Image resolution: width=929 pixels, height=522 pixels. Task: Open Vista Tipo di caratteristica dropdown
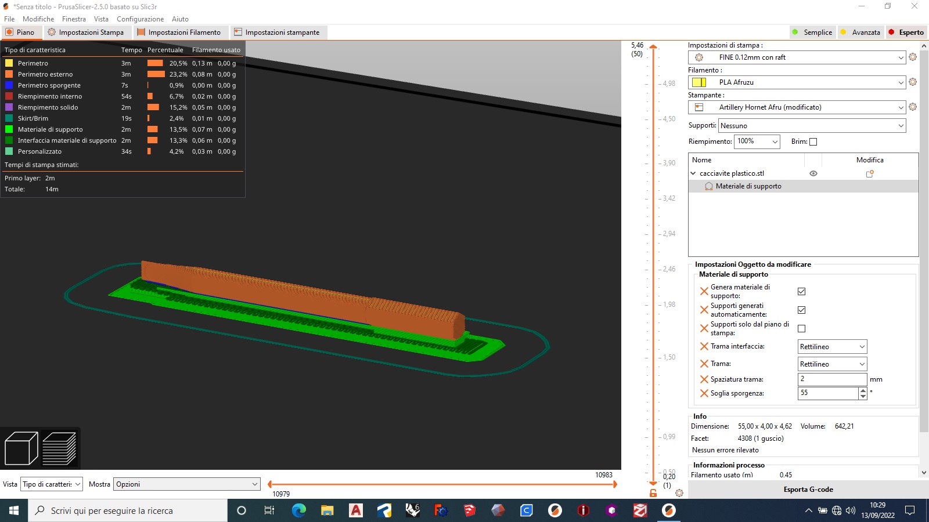click(52, 484)
